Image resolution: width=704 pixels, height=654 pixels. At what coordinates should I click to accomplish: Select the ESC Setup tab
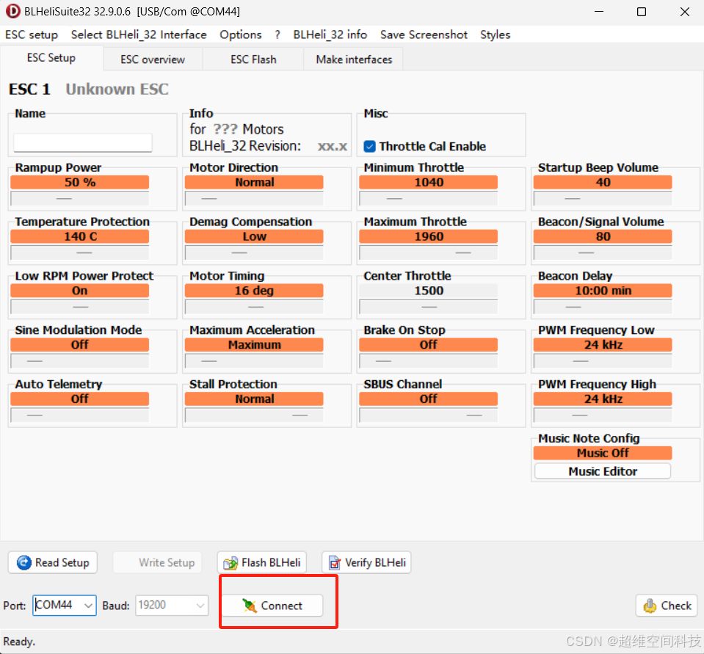tap(51, 58)
